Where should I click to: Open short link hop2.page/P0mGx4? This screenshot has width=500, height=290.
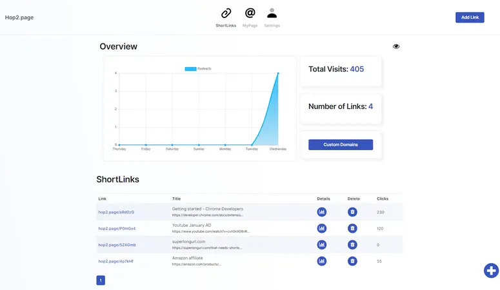click(117, 229)
